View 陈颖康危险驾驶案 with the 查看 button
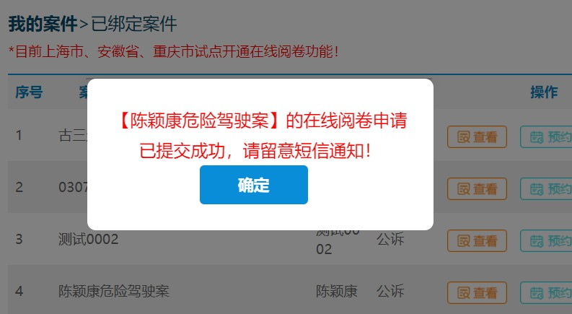This screenshot has height=314, width=572. click(x=477, y=292)
